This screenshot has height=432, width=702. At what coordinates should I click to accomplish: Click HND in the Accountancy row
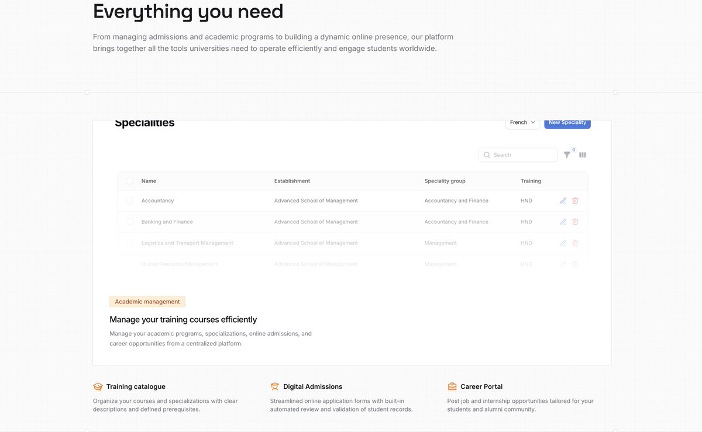(526, 201)
